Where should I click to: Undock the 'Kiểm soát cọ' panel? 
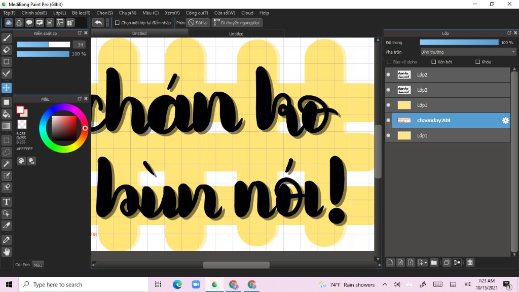(x=80, y=33)
